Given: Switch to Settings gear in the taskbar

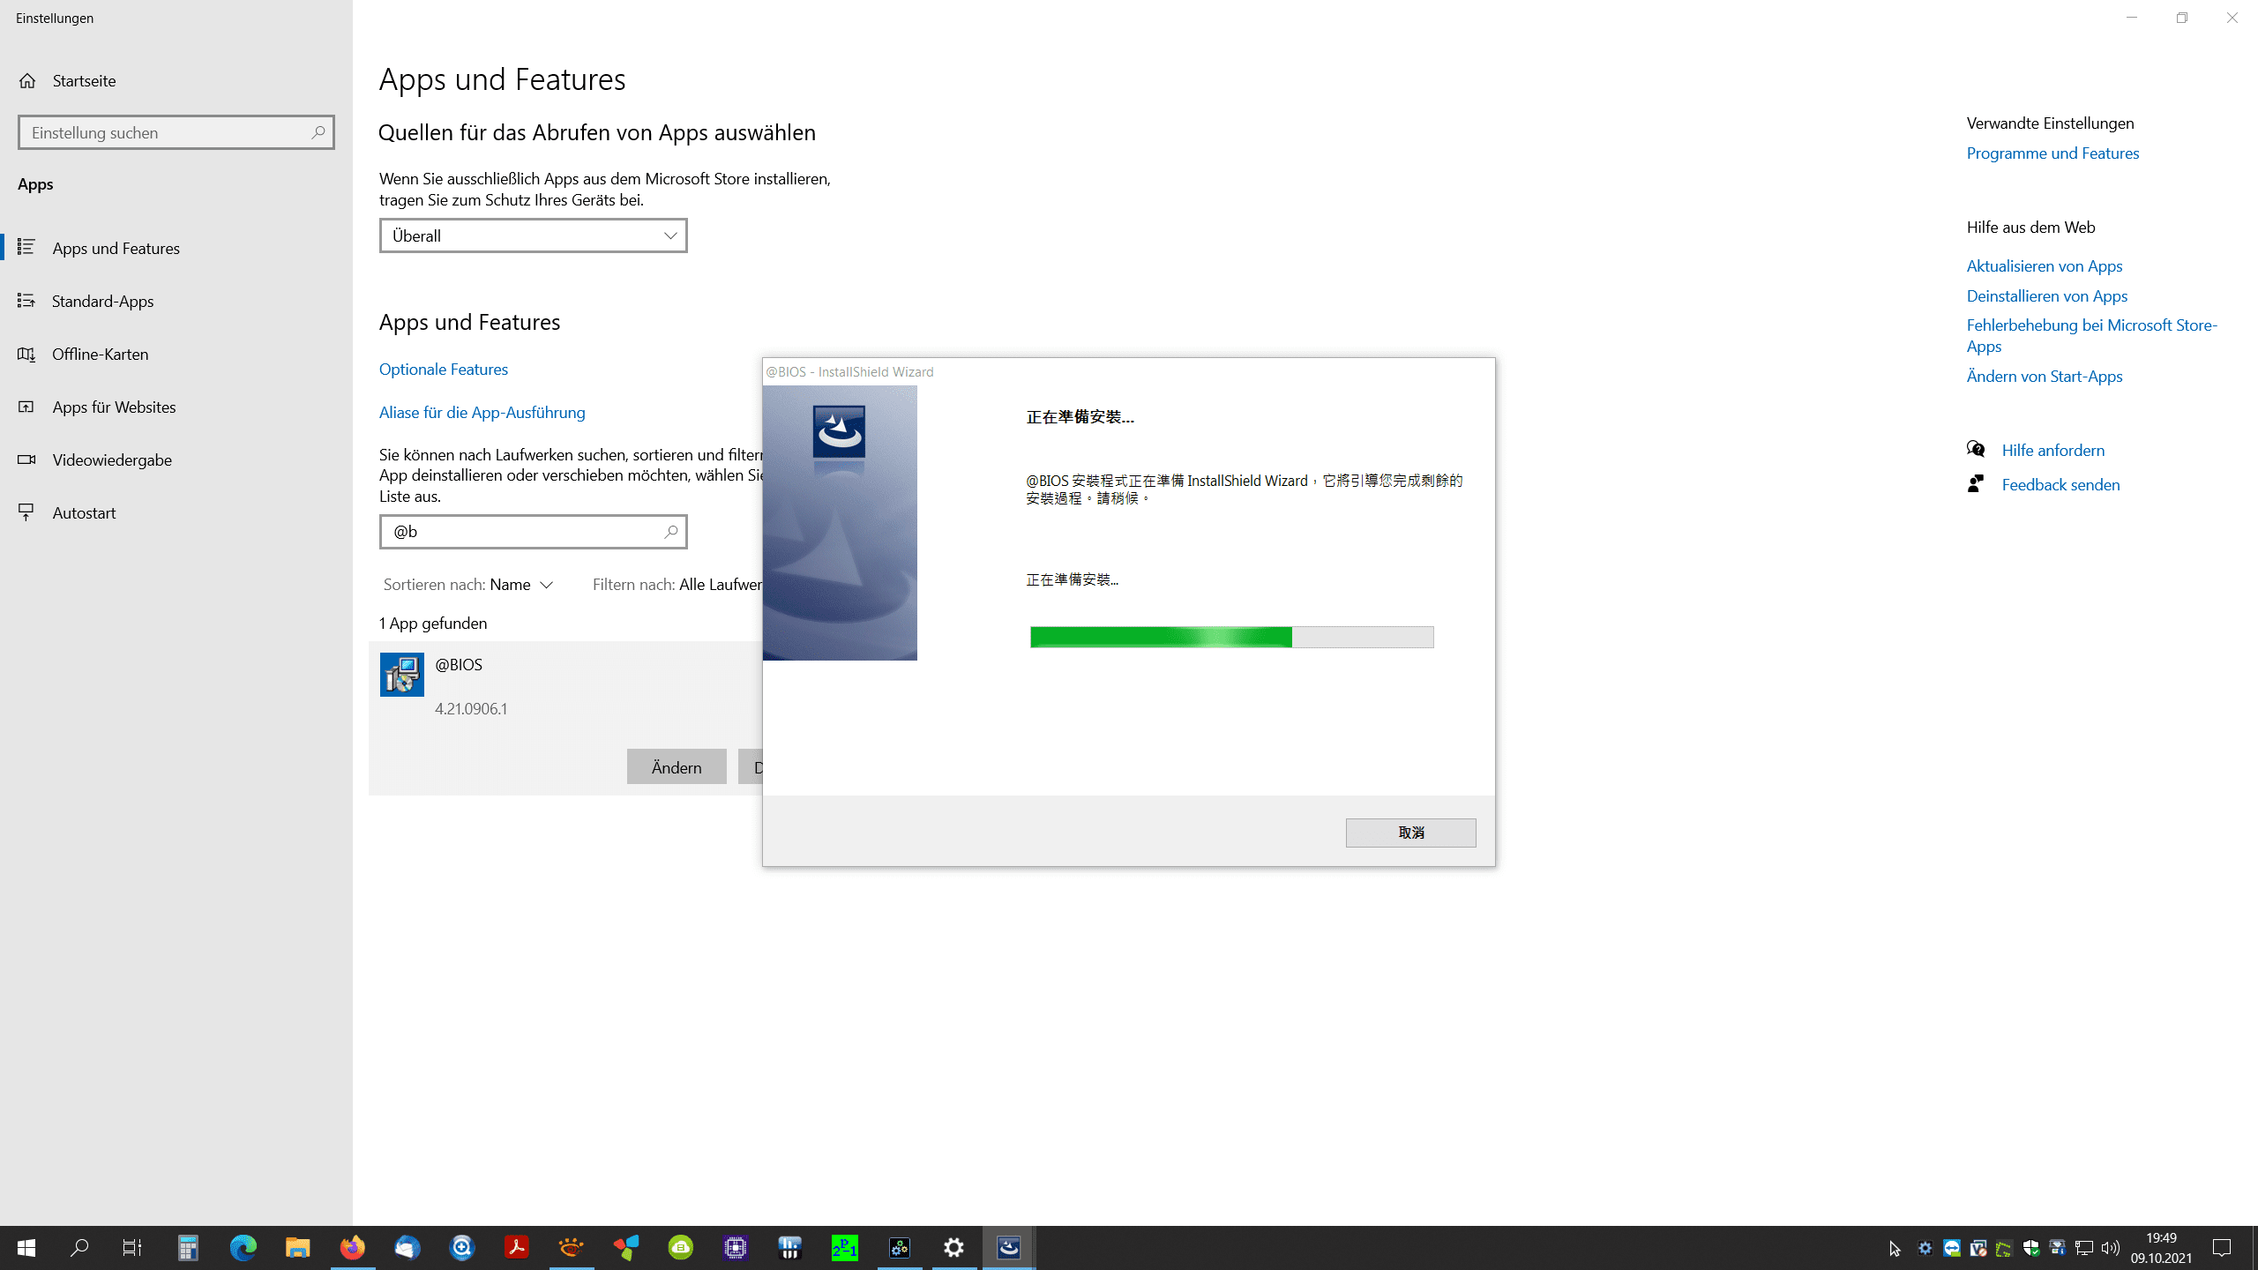Looking at the screenshot, I should point(953,1248).
